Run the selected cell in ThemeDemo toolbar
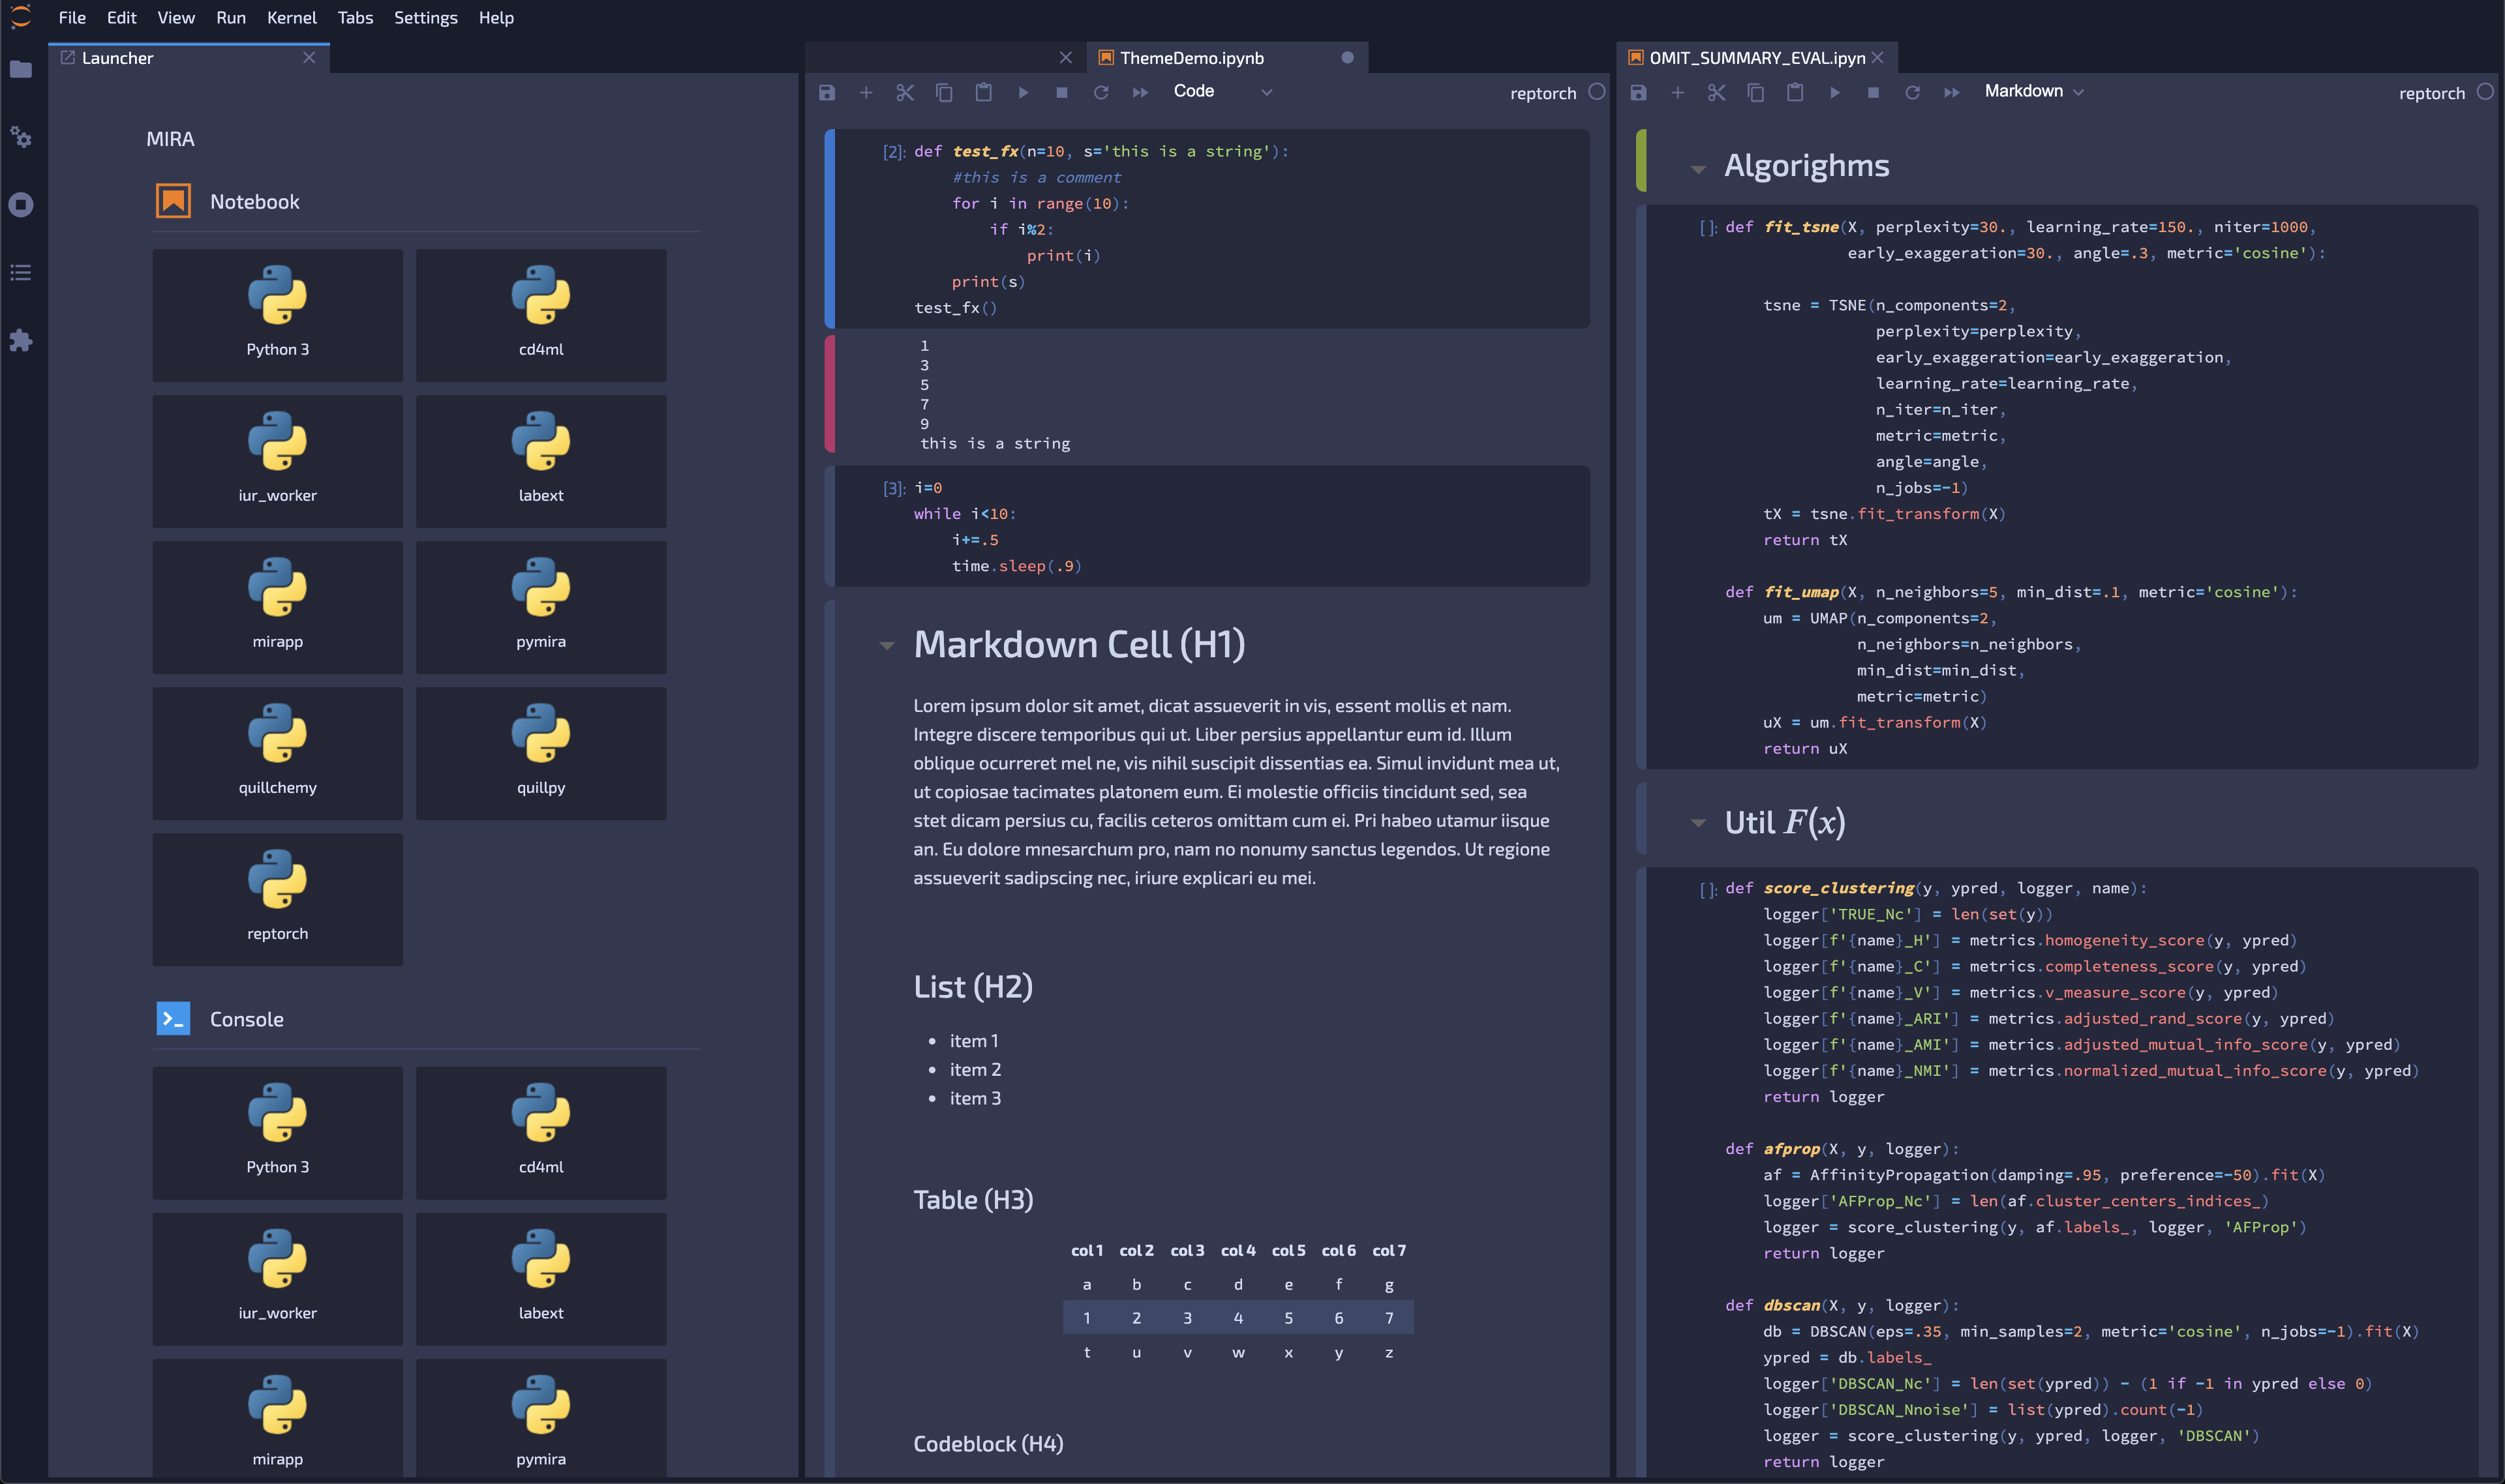 [1022, 92]
